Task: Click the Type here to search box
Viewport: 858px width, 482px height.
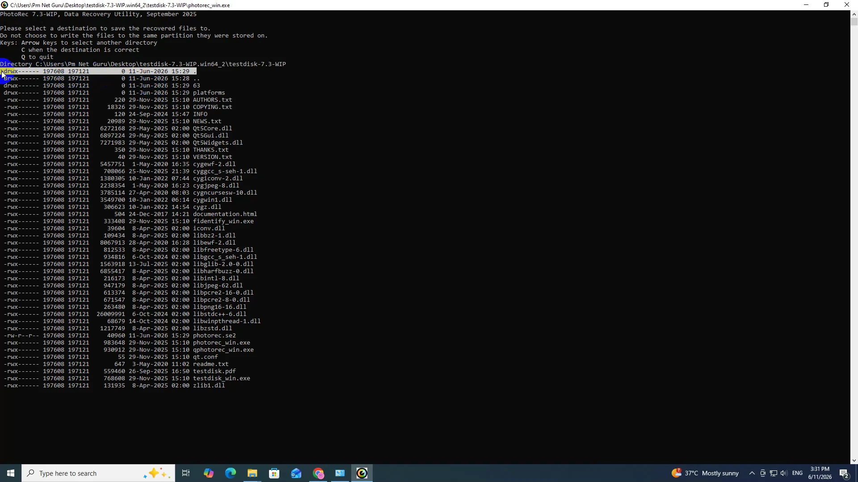Action: pyautogui.click(x=98, y=473)
